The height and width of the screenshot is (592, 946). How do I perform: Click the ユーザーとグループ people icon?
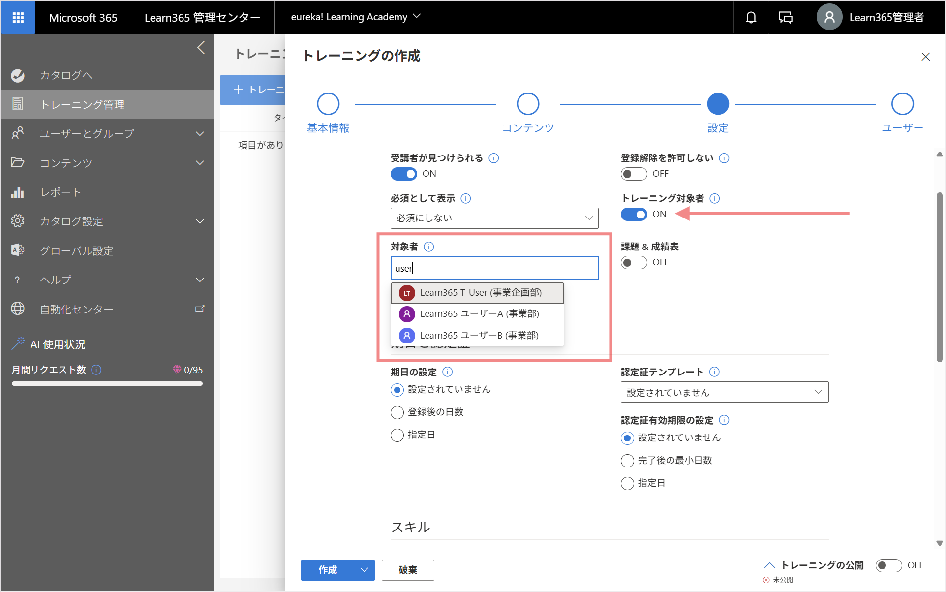[18, 133]
